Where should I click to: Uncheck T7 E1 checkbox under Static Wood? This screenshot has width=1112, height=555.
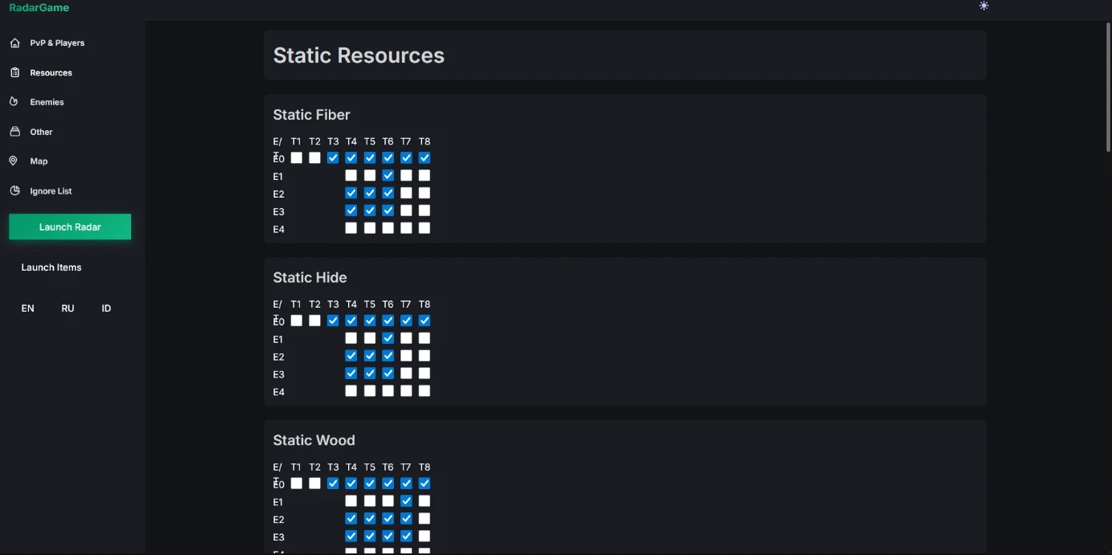406,501
